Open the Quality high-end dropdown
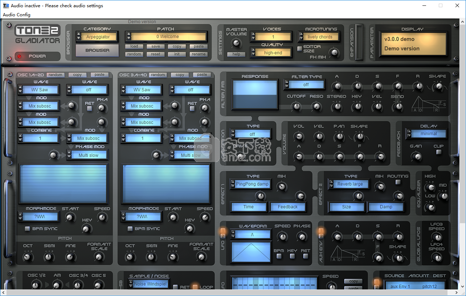Image resolution: width=466 pixels, height=296 pixels. (271, 53)
